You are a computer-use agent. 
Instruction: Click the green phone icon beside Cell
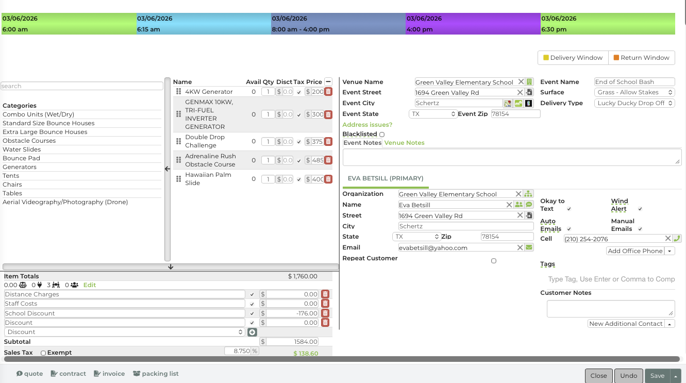coord(677,239)
